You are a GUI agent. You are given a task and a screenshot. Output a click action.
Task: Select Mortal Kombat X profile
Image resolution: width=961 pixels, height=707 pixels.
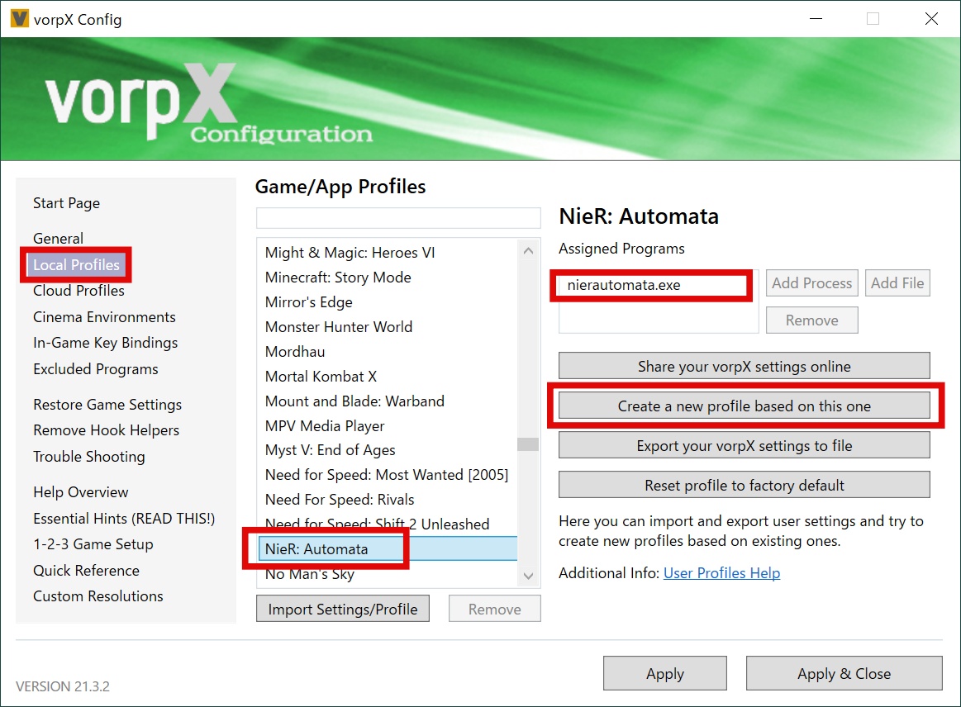click(x=321, y=377)
